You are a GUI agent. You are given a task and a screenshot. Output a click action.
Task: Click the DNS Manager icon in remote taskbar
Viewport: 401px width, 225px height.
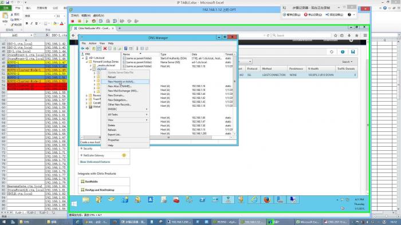coord(228,200)
